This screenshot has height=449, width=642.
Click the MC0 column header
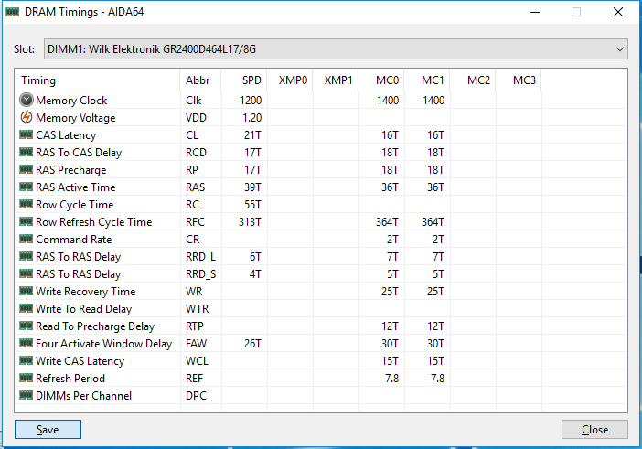tap(386, 80)
